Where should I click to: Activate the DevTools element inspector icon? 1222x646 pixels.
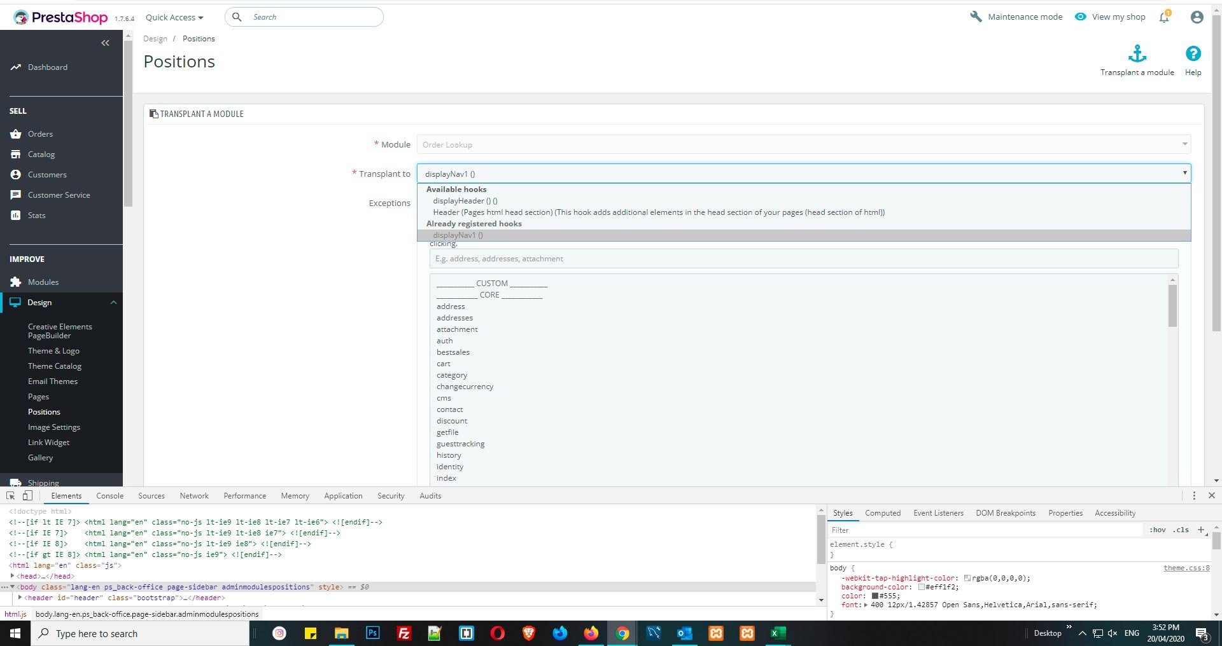point(10,496)
